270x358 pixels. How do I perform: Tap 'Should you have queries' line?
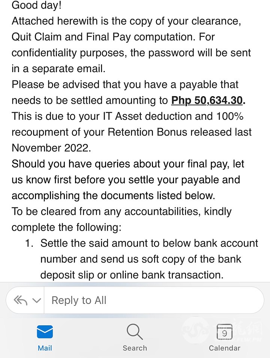128,164
